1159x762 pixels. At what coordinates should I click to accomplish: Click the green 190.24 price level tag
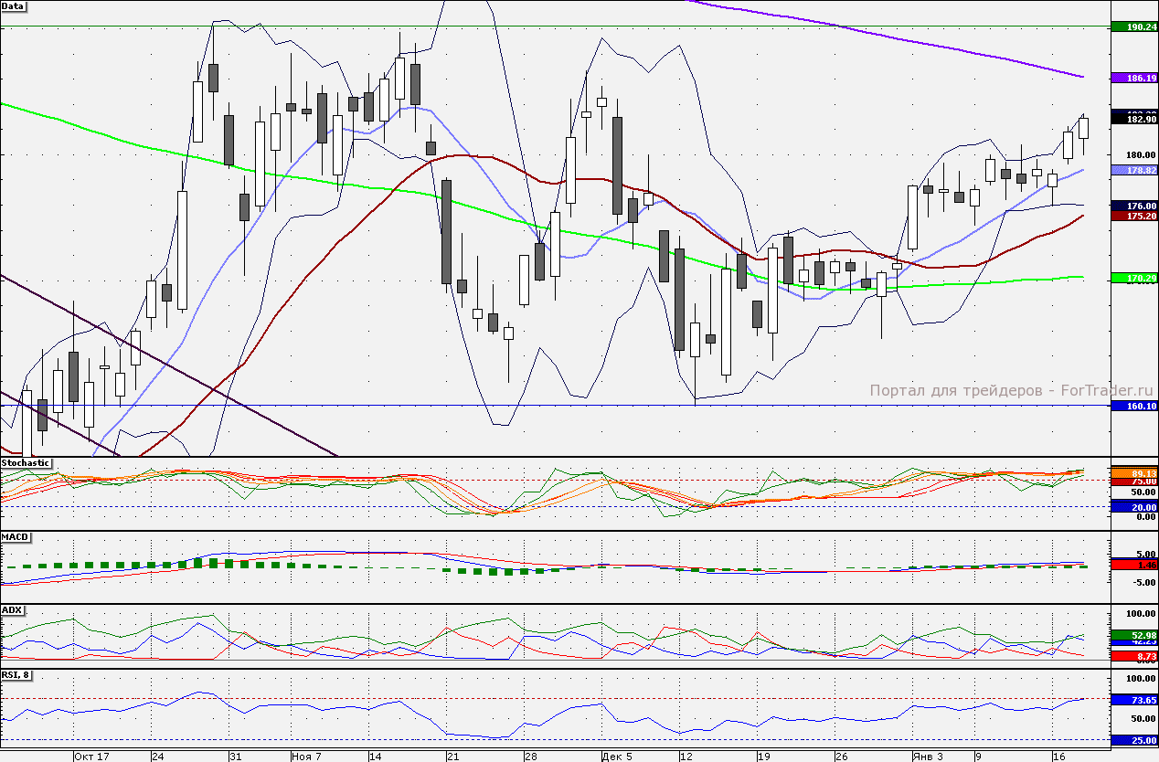click(x=1133, y=26)
